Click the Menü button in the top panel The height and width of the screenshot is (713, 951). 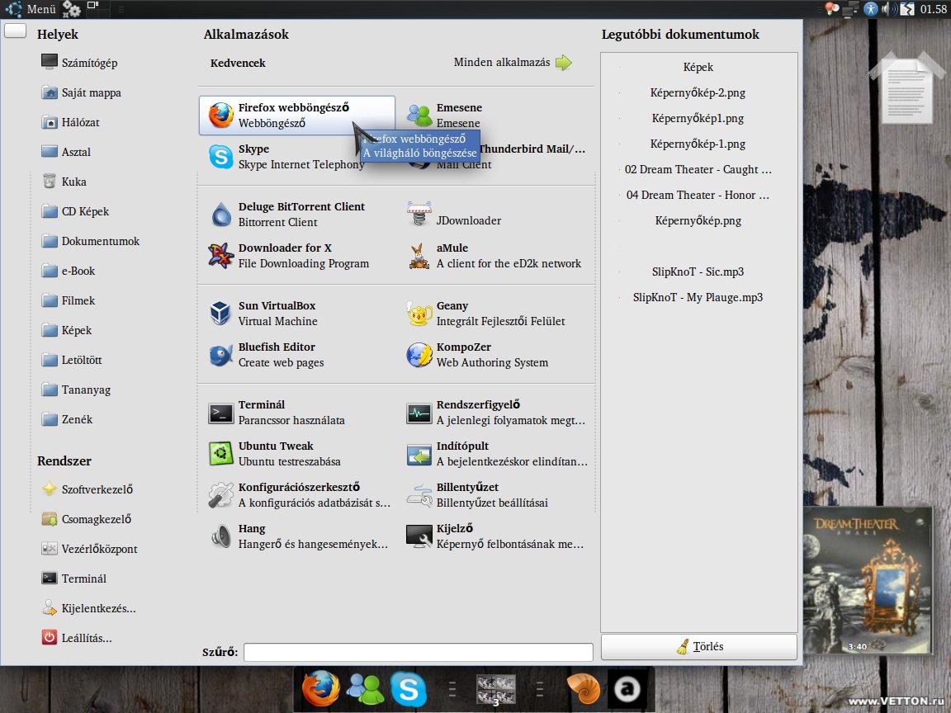(31, 9)
